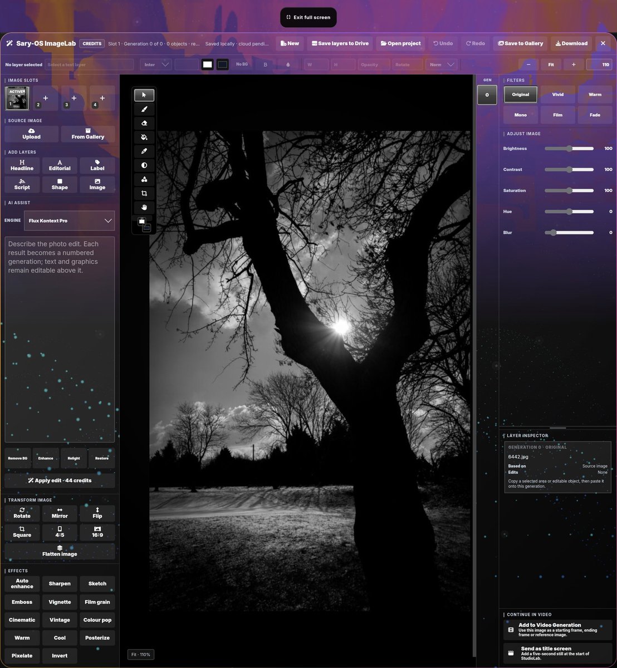
Task: Click the foreground color swatch in tool strip
Action: tap(141, 221)
